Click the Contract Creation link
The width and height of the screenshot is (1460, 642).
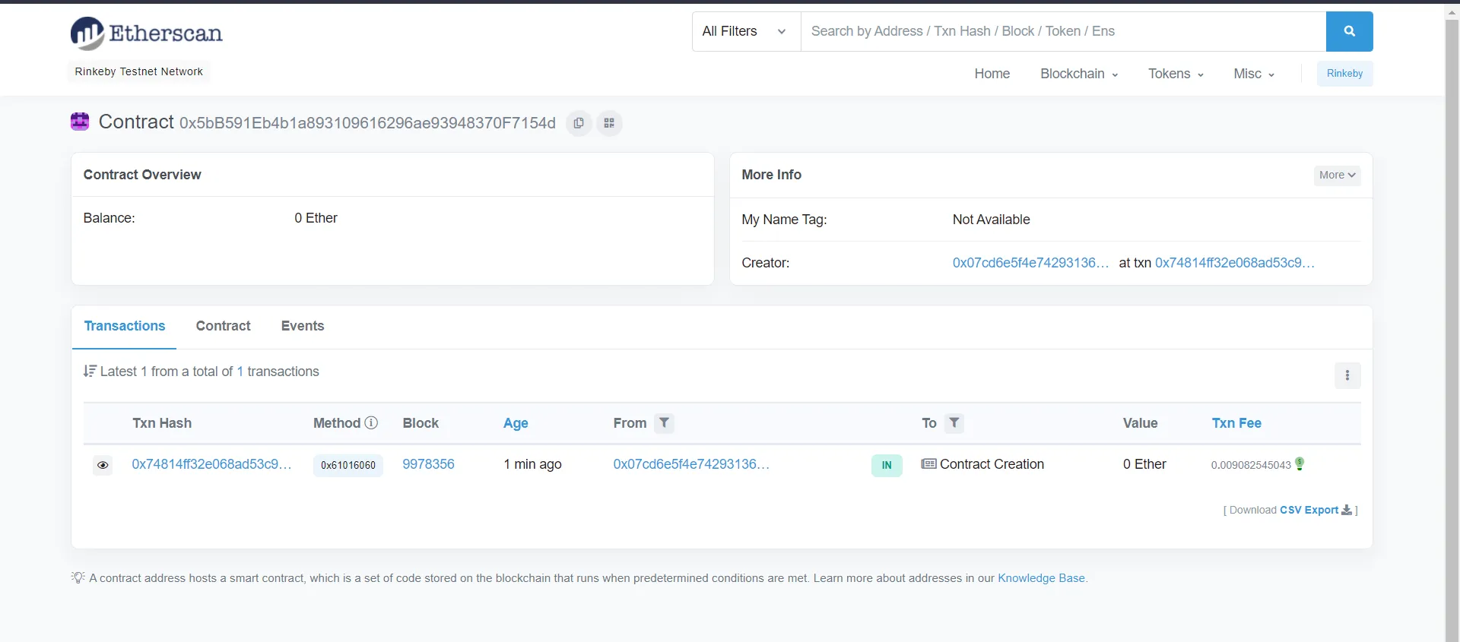pyautogui.click(x=992, y=464)
